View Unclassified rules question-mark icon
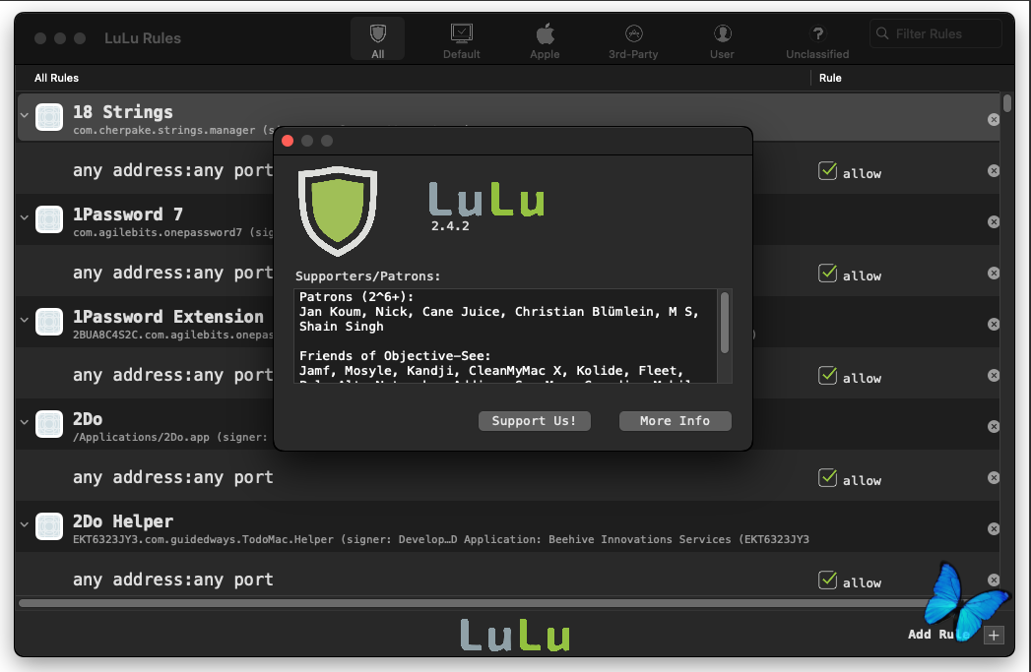The image size is (1031, 672). [817, 33]
